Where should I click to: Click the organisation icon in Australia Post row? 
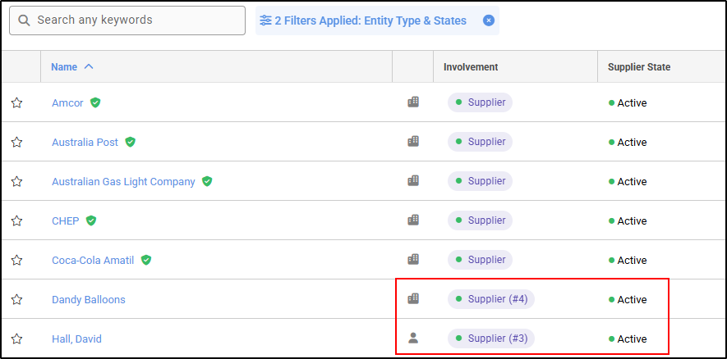pos(413,141)
